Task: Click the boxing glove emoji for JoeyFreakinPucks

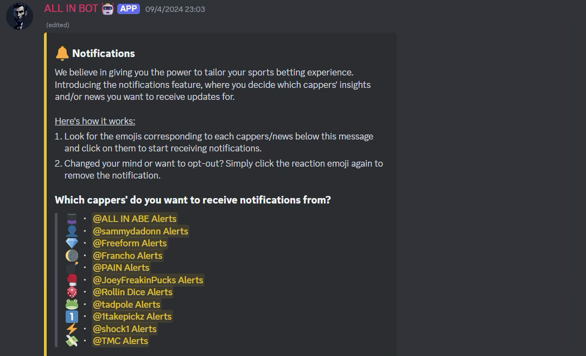Action: 72,280
